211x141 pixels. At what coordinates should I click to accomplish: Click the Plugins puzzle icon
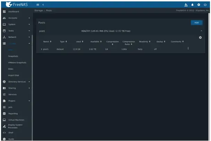click(x=4, y=101)
